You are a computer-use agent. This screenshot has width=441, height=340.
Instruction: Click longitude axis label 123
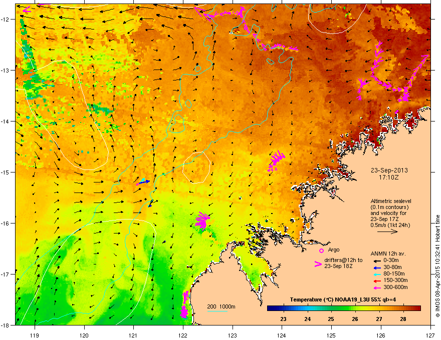pyautogui.click(x=233, y=335)
